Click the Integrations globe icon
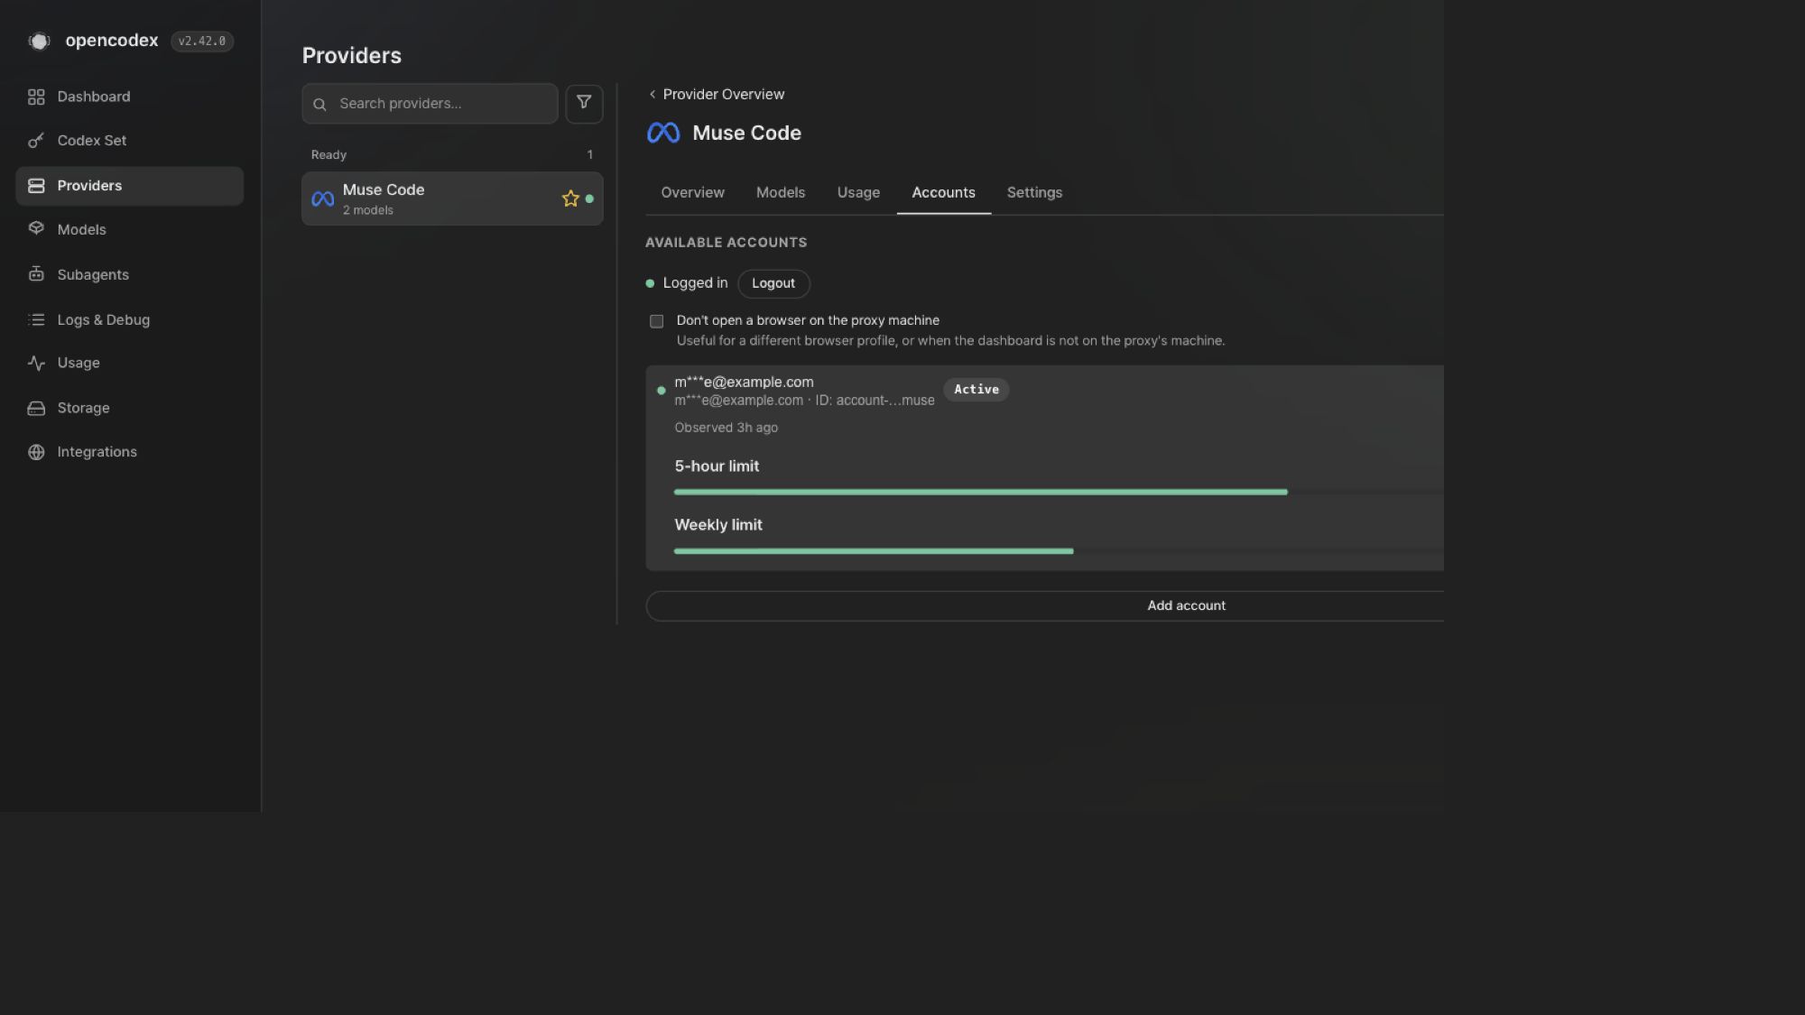 (x=36, y=452)
